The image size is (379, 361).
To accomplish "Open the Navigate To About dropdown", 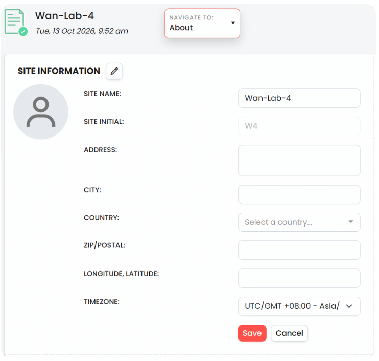I will 202,24.
